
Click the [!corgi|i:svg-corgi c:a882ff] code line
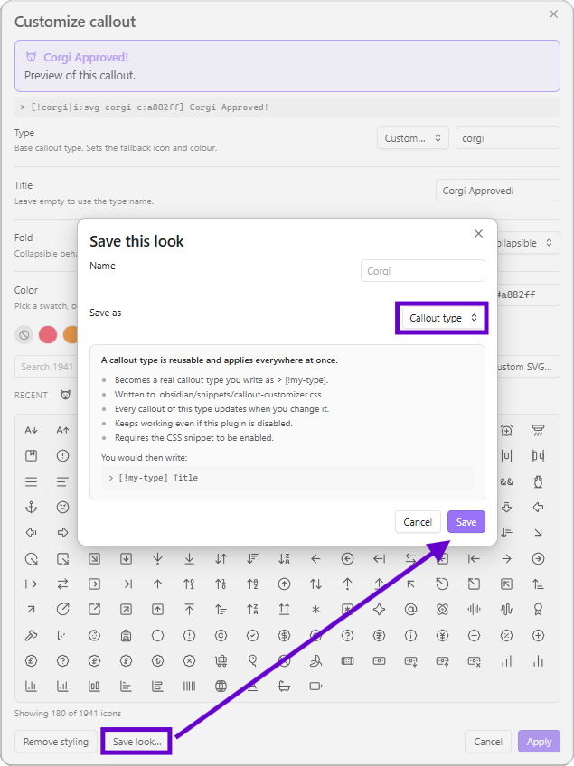pos(287,107)
